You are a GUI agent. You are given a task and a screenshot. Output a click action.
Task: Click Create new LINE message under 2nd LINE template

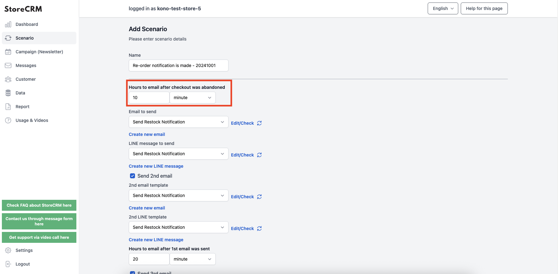pos(156,240)
